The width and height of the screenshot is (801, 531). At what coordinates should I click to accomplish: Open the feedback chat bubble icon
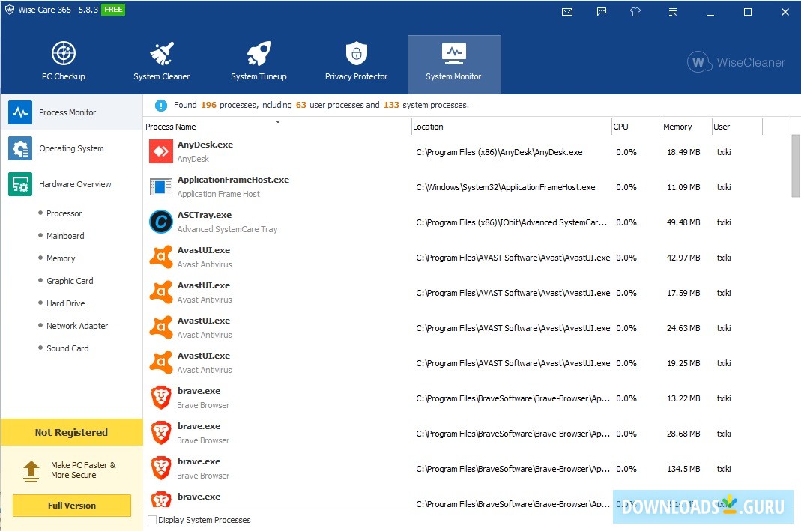[x=602, y=12]
